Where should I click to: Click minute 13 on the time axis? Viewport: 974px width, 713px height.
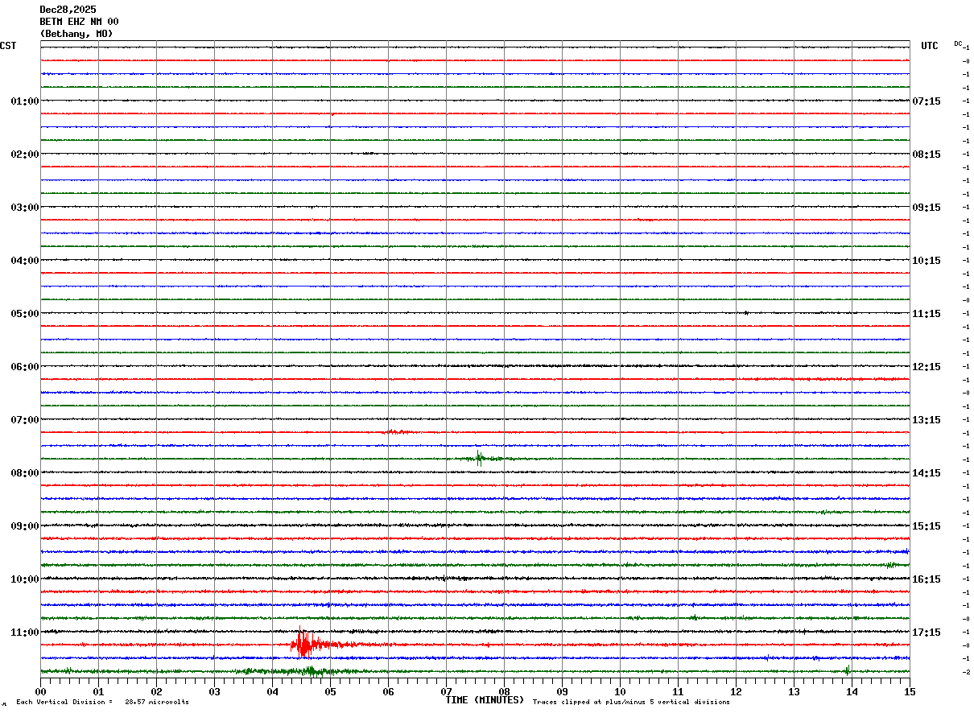pos(794,691)
